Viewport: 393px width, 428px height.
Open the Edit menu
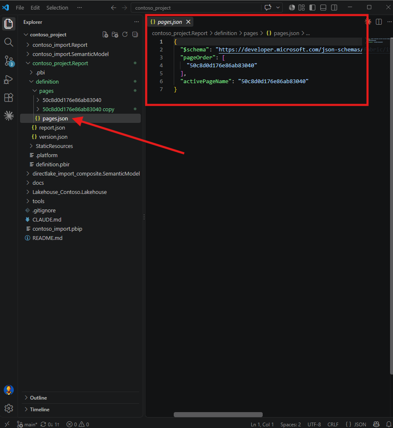point(35,8)
